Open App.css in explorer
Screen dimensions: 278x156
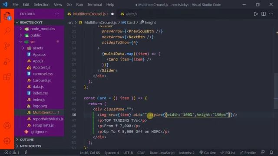pos(39,55)
